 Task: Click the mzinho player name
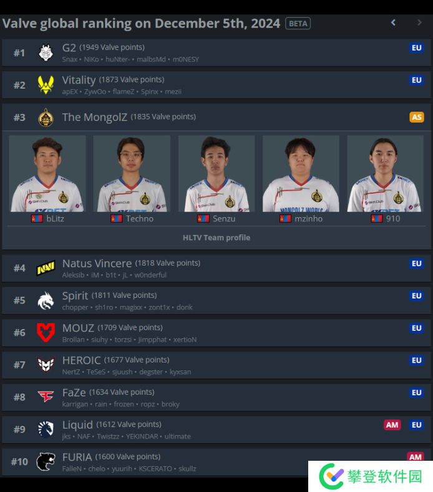click(x=308, y=219)
